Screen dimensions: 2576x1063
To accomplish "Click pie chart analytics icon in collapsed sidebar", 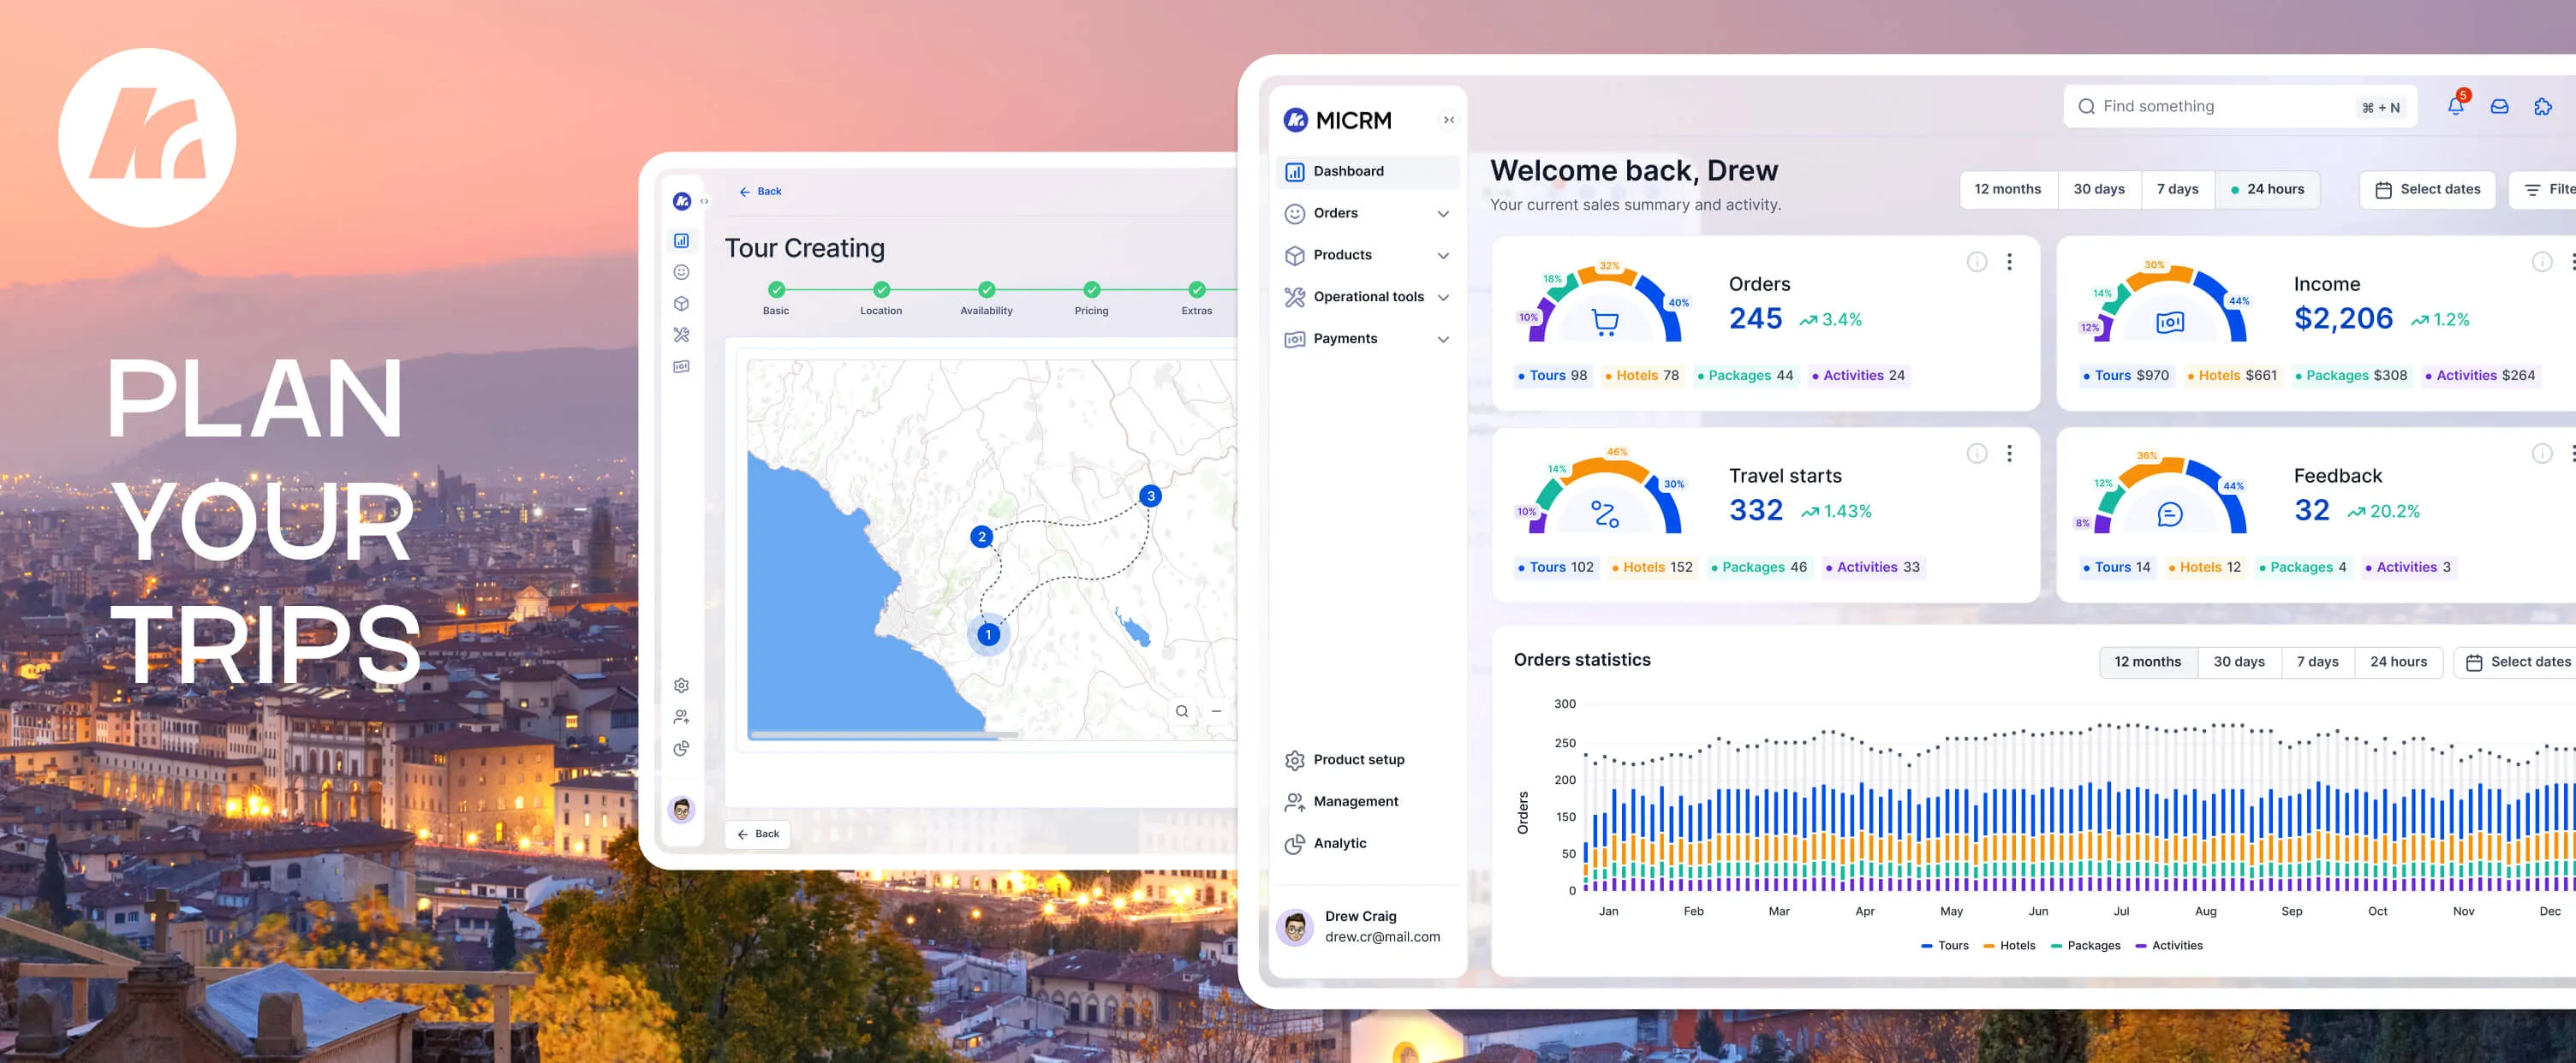I will tap(681, 748).
